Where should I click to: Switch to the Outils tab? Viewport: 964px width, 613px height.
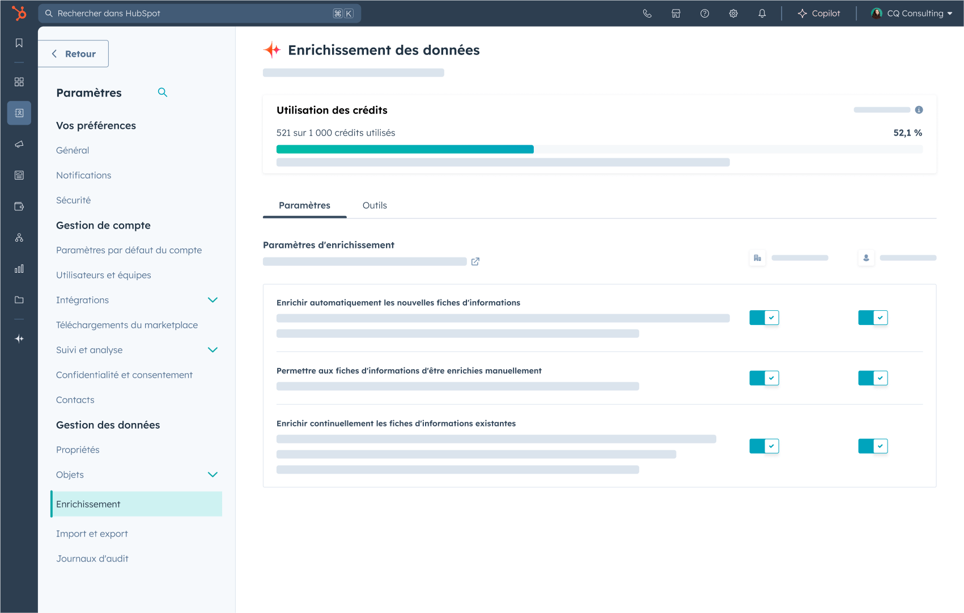(x=375, y=205)
